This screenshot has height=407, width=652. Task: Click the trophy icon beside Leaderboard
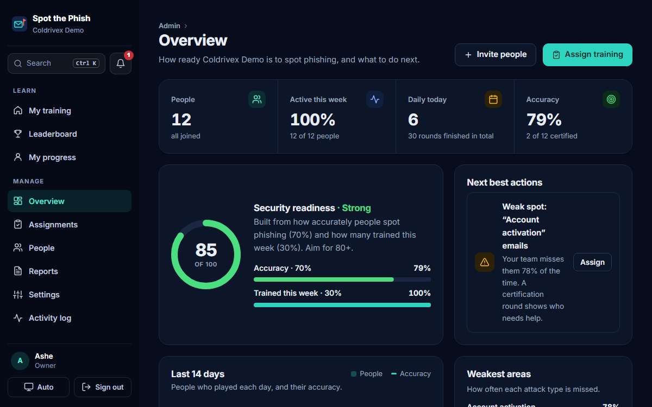[x=18, y=134]
